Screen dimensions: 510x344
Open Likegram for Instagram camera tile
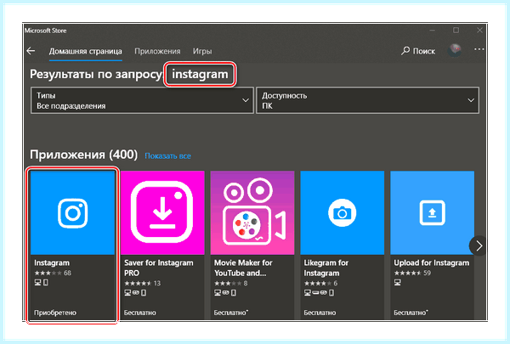[x=343, y=212]
